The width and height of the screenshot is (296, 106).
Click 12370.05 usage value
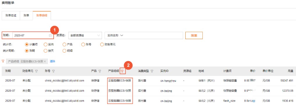(287, 91)
